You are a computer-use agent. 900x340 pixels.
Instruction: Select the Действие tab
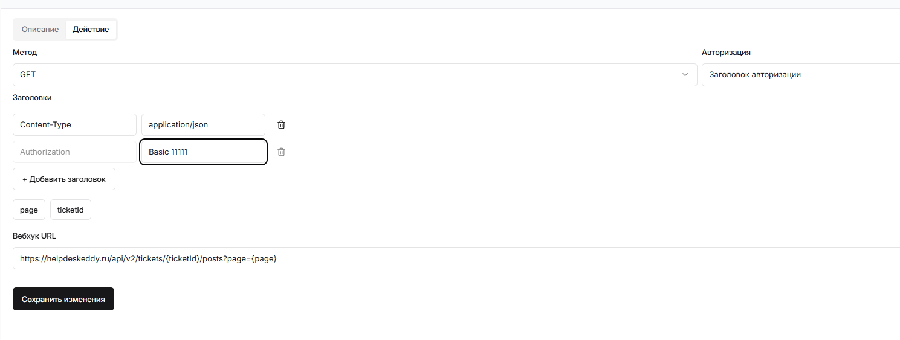point(91,29)
